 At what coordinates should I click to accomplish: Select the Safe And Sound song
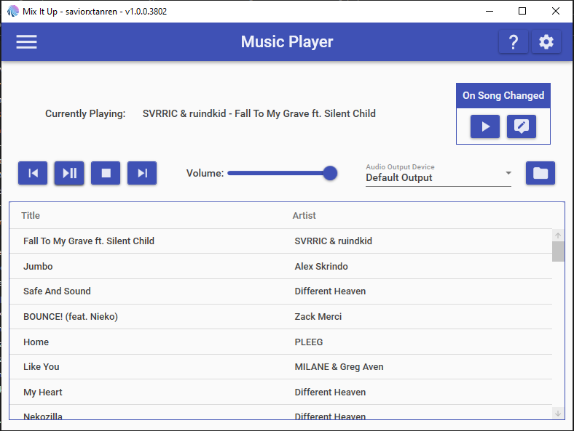(280, 291)
